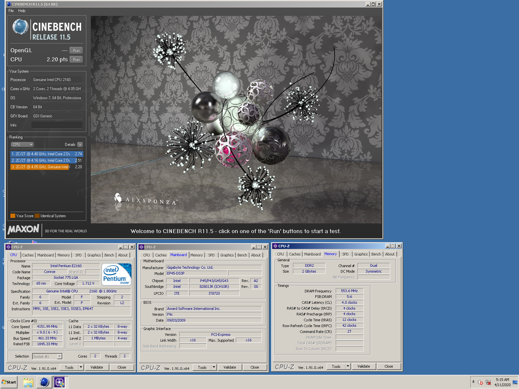Open the Ranking CPU dropdown

[22, 145]
